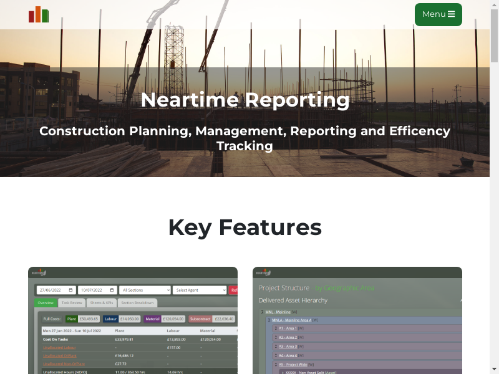Open the A3 - Area 3 link

[288, 346]
